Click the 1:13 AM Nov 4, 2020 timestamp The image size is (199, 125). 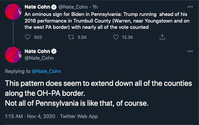click(x=30, y=116)
